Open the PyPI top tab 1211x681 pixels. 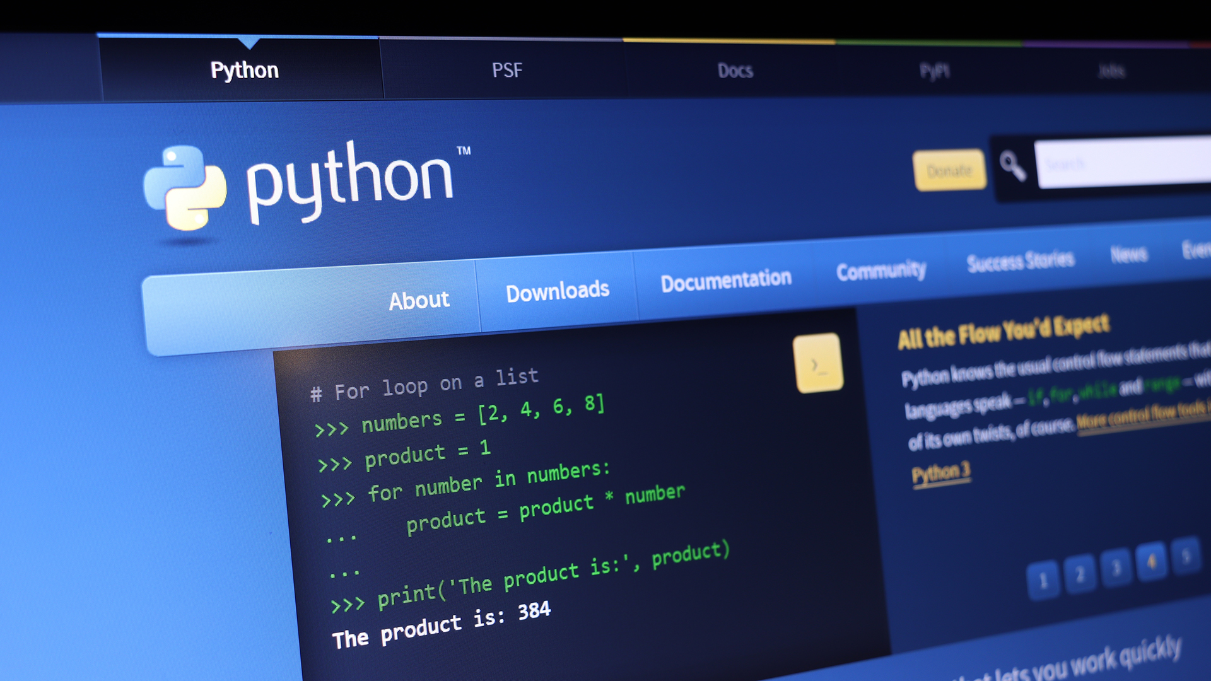[x=935, y=71]
